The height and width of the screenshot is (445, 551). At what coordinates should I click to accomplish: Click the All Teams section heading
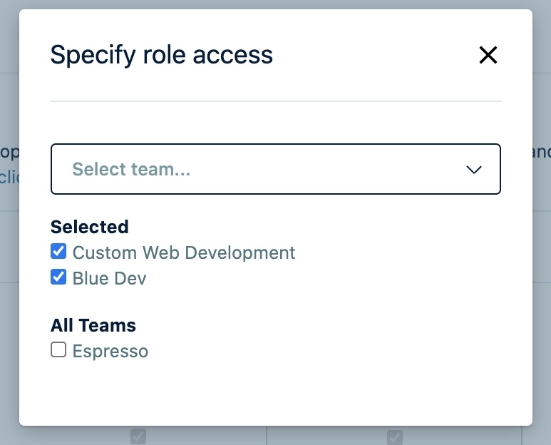(x=93, y=325)
